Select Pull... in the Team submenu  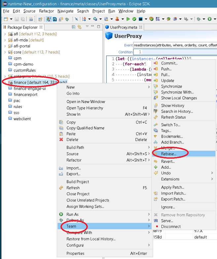[x=165, y=75]
